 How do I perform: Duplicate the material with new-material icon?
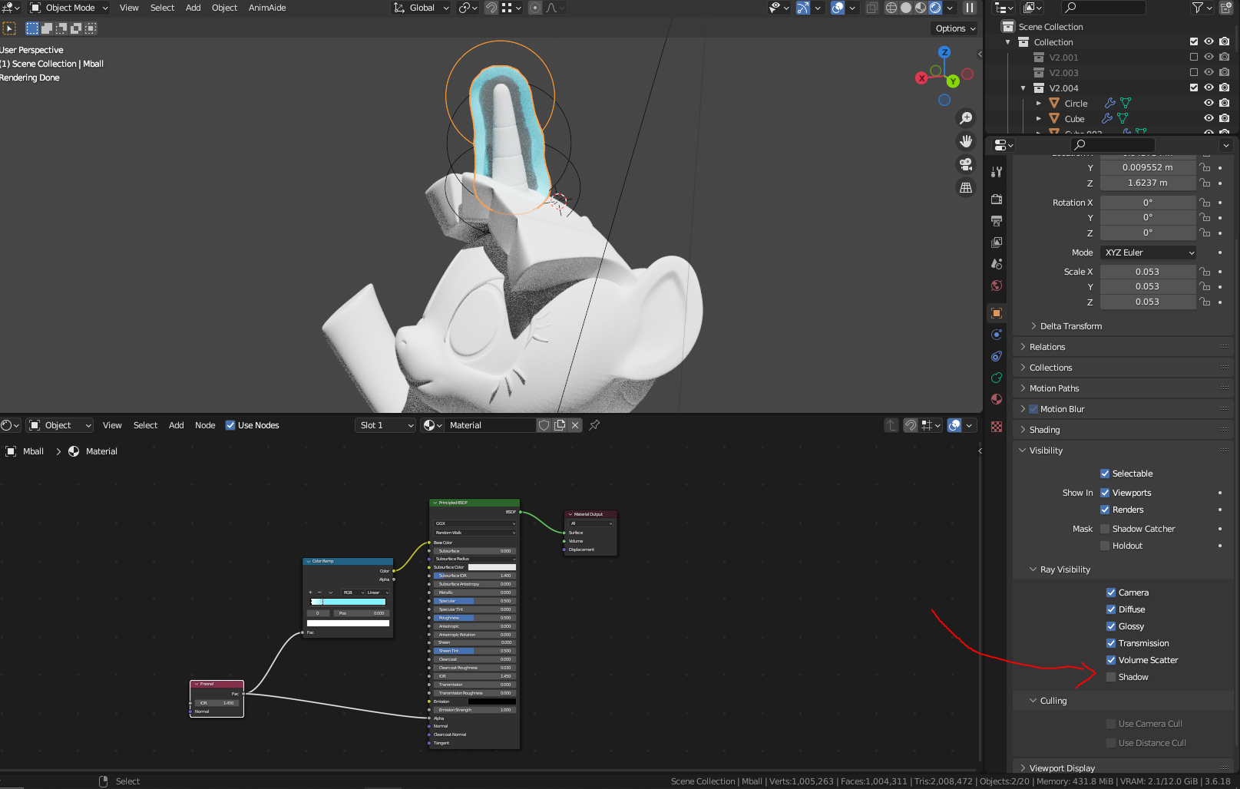point(560,425)
